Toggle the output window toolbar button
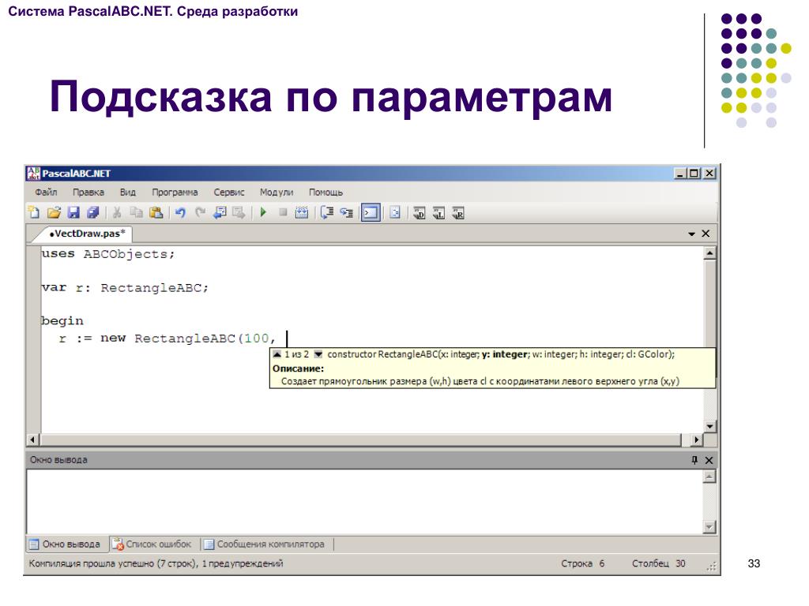This screenshot has width=809, height=606. 371,212
